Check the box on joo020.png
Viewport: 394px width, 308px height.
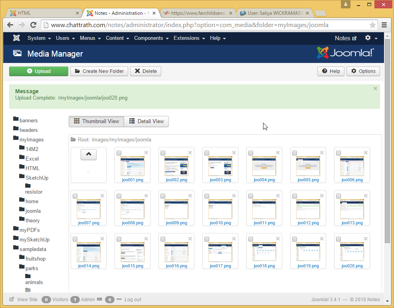tap(339, 239)
